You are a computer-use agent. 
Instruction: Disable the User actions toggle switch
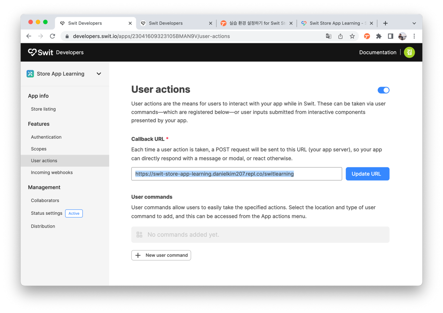coord(383,90)
